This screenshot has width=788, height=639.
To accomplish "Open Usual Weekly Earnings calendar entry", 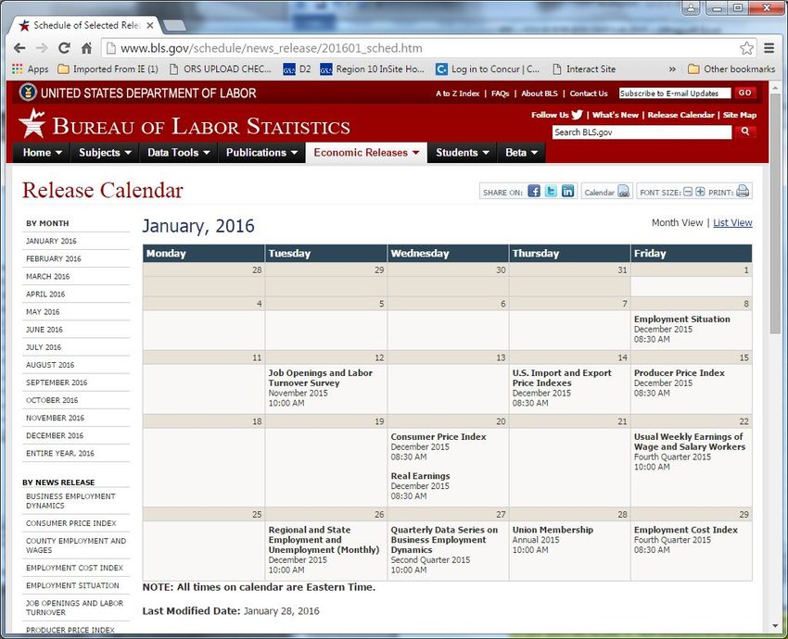I will click(x=690, y=442).
